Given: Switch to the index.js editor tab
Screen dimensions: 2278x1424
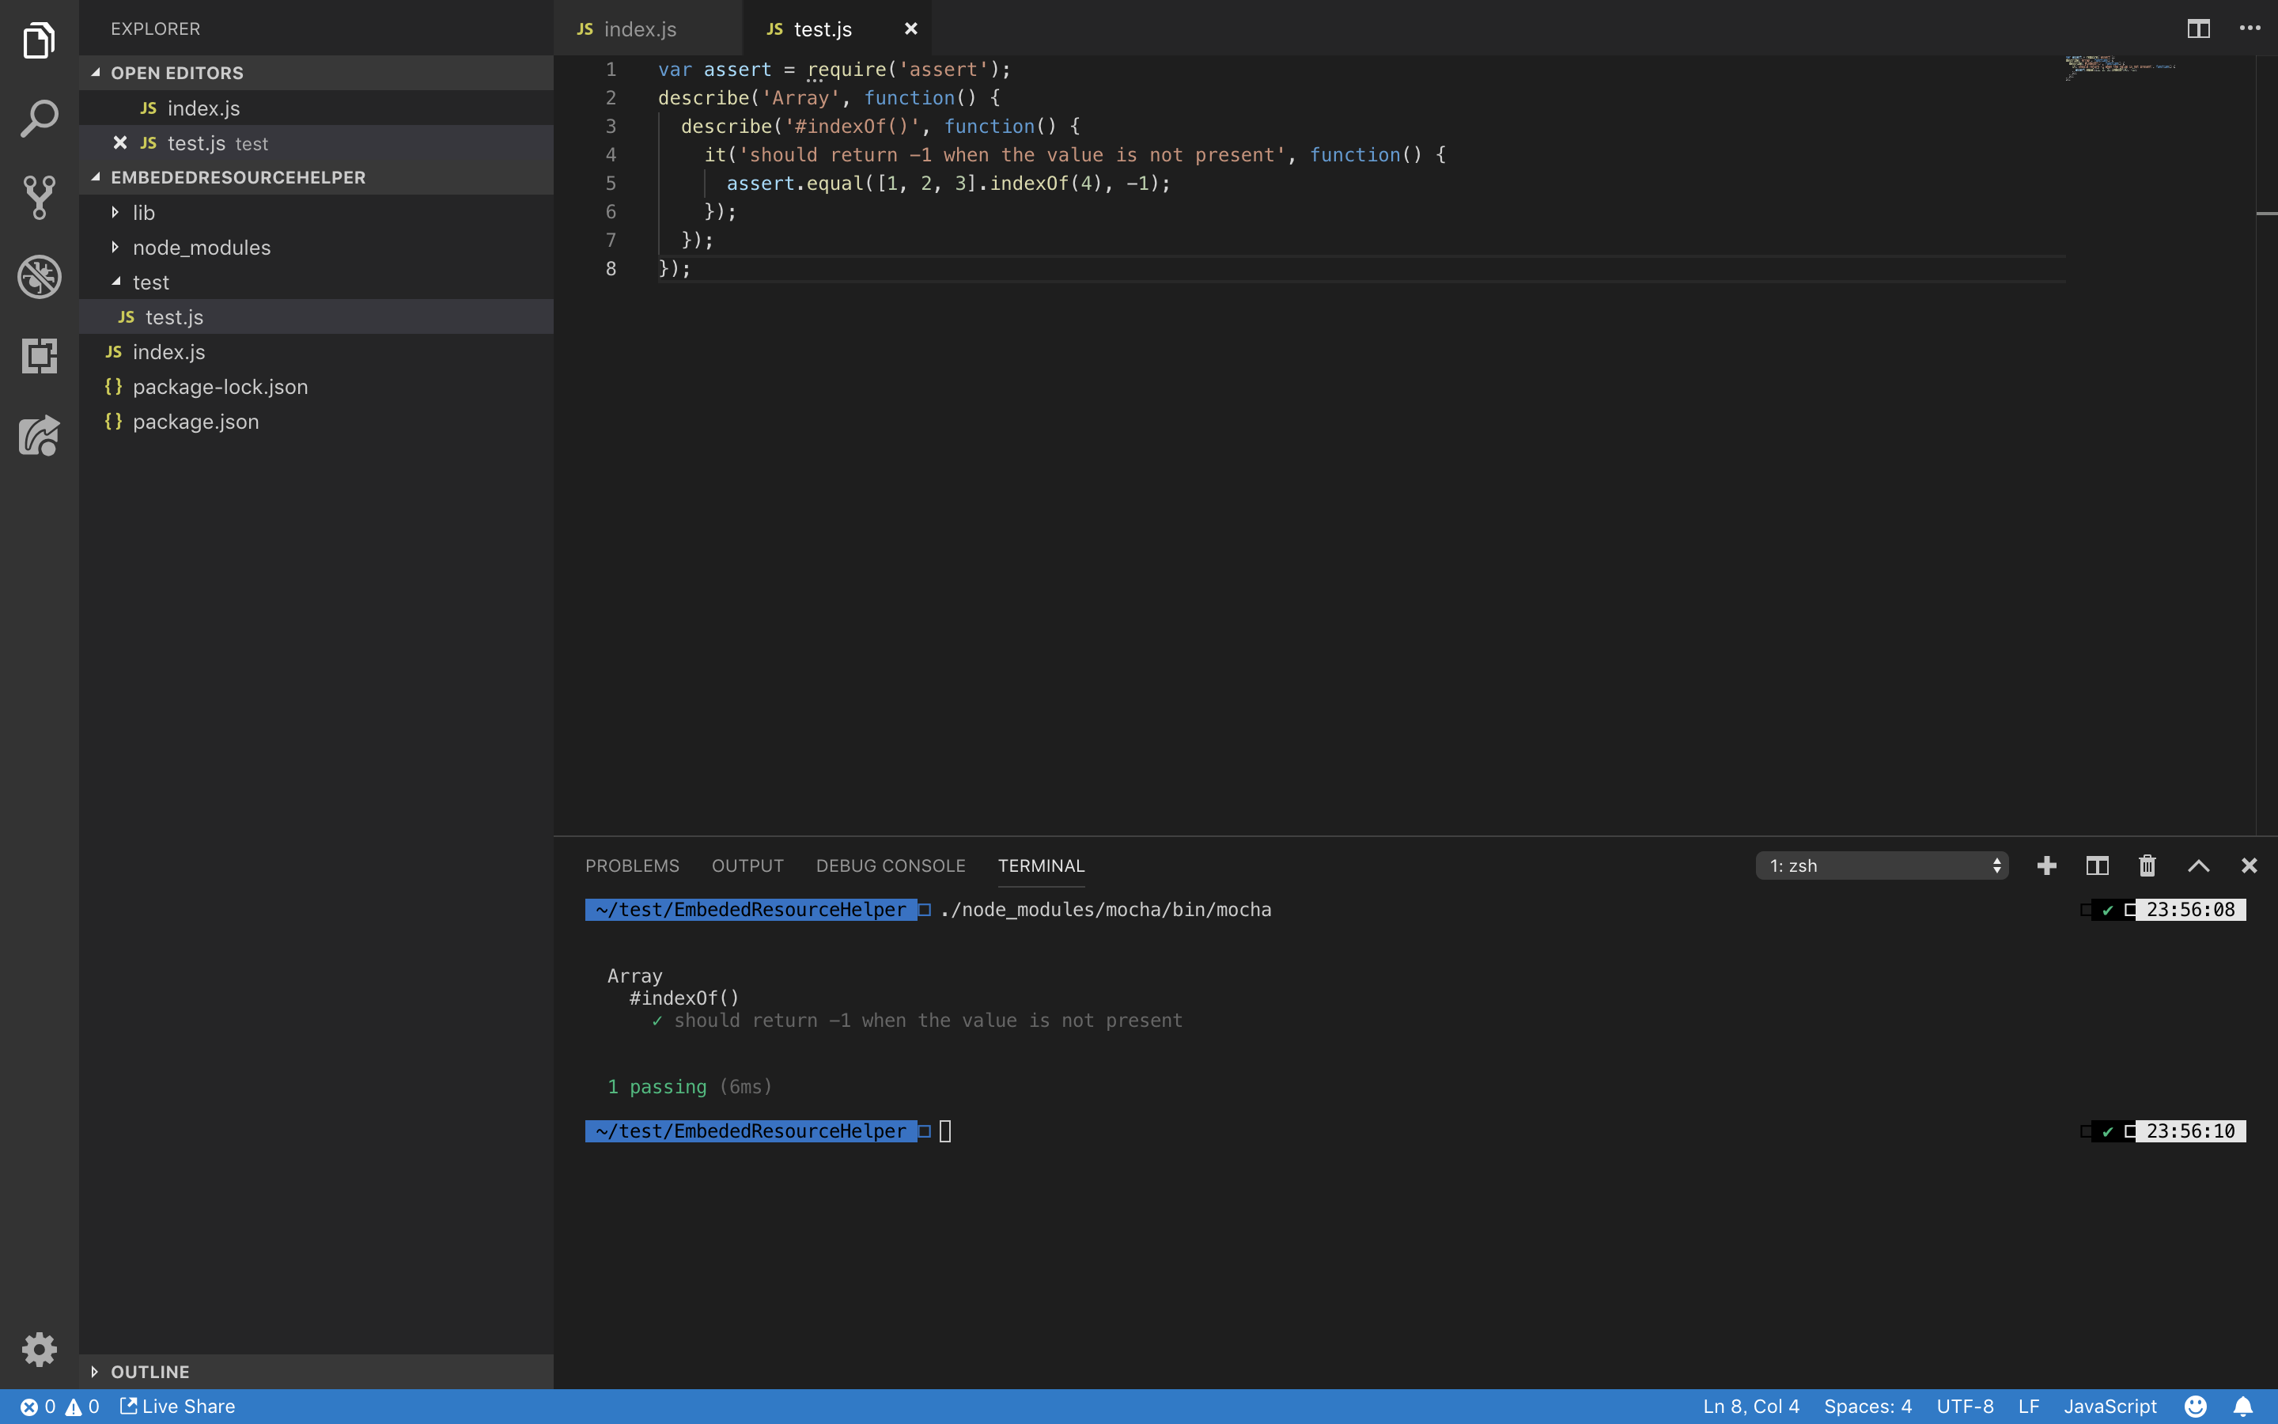Looking at the screenshot, I should click(x=648, y=28).
